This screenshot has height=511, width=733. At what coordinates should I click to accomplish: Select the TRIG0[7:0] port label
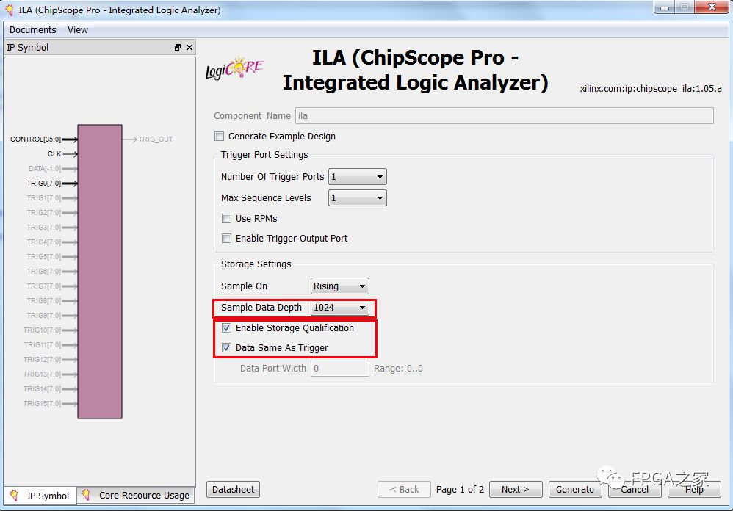coord(44,183)
